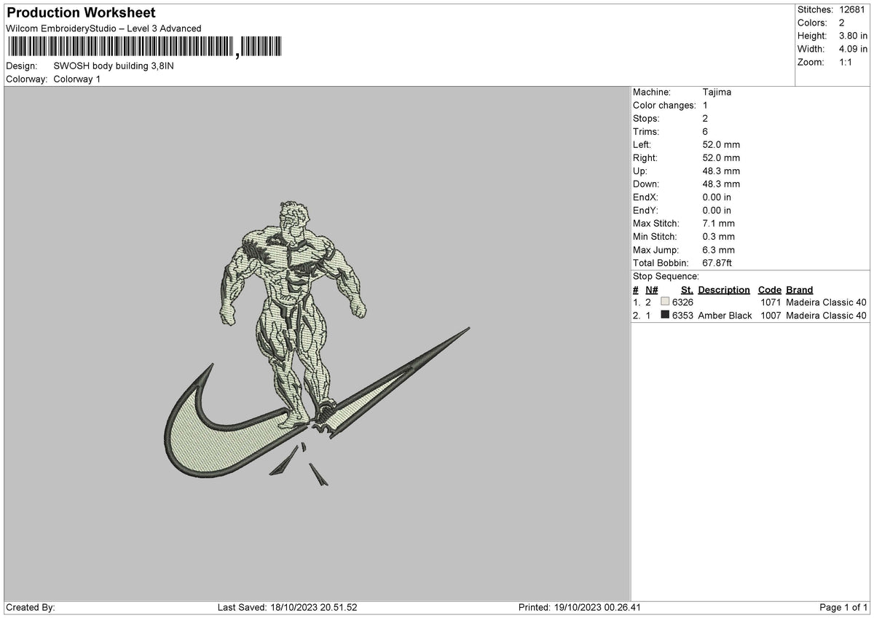Select the Wilcom EmbroideryStudio Level 3 Advanced line
Screen dimensions: 874x618
103,28
